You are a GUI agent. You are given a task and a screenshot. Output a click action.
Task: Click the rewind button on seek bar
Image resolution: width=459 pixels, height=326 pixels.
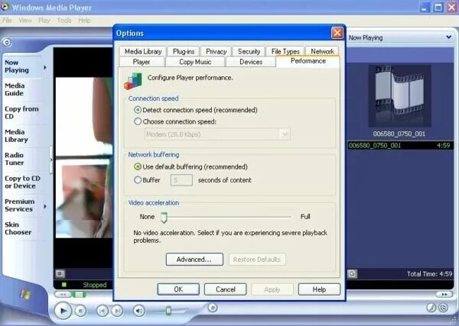(63, 295)
